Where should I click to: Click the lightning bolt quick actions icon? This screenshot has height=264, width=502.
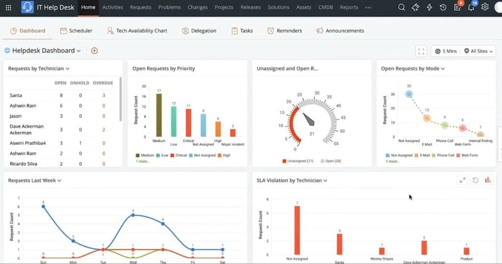pos(429,7)
